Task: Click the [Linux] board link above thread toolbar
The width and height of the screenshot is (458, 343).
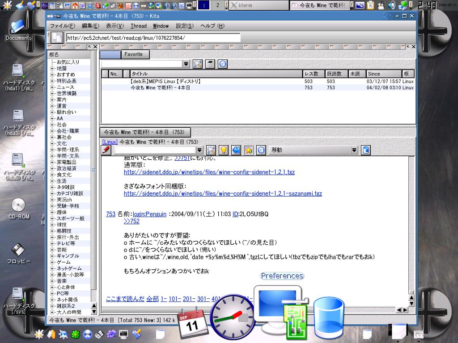Action: (110, 142)
